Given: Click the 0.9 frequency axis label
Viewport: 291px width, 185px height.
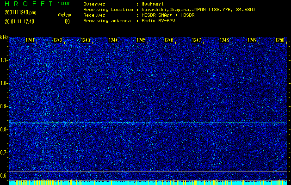Looking at the screenshot, I should tap(4, 106).
